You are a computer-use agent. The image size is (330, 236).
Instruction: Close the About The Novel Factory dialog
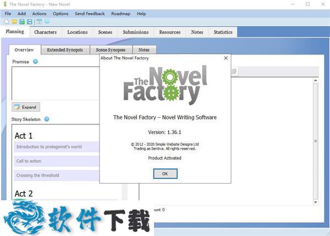click(x=226, y=58)
